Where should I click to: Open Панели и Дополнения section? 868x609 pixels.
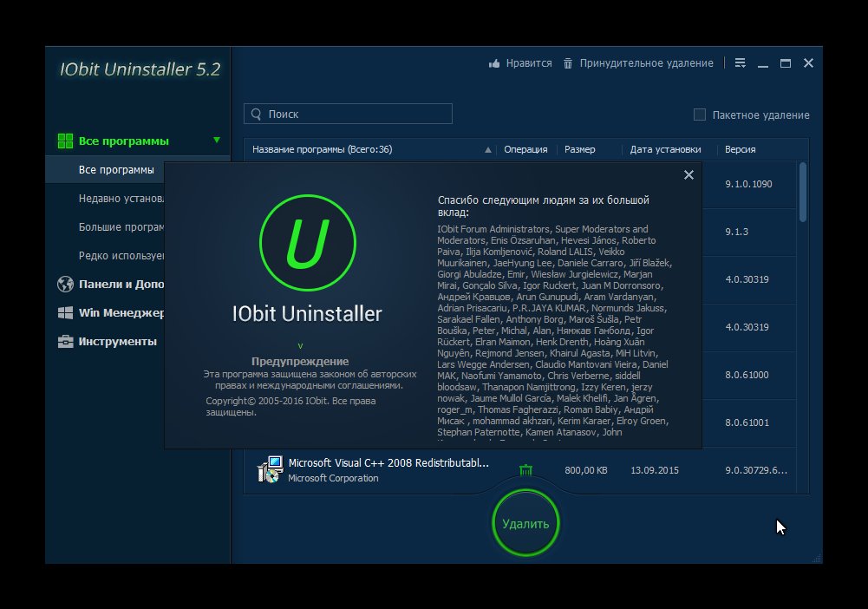pos(121,284)
